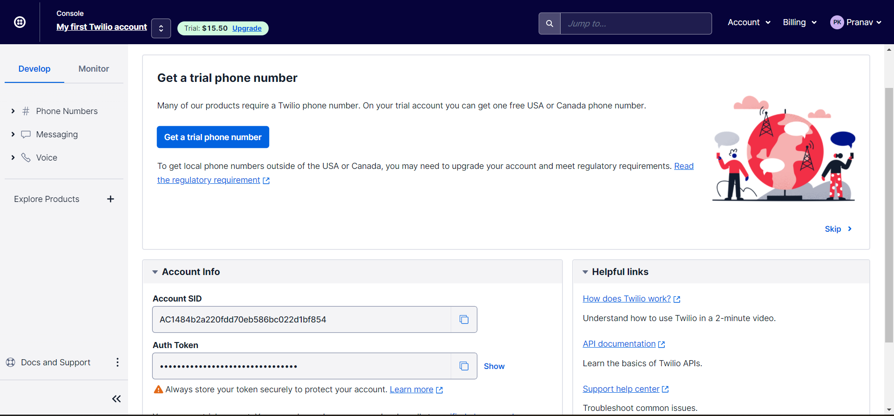Click the Auth Token field

point(302,366)
